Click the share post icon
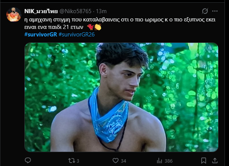229x166 pixels. pyautogui.click(x=215, y=160)
